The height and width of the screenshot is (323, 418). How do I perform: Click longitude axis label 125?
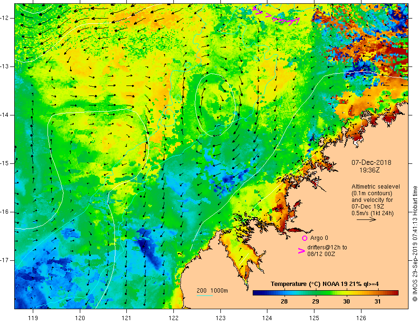tap(314, 318)
